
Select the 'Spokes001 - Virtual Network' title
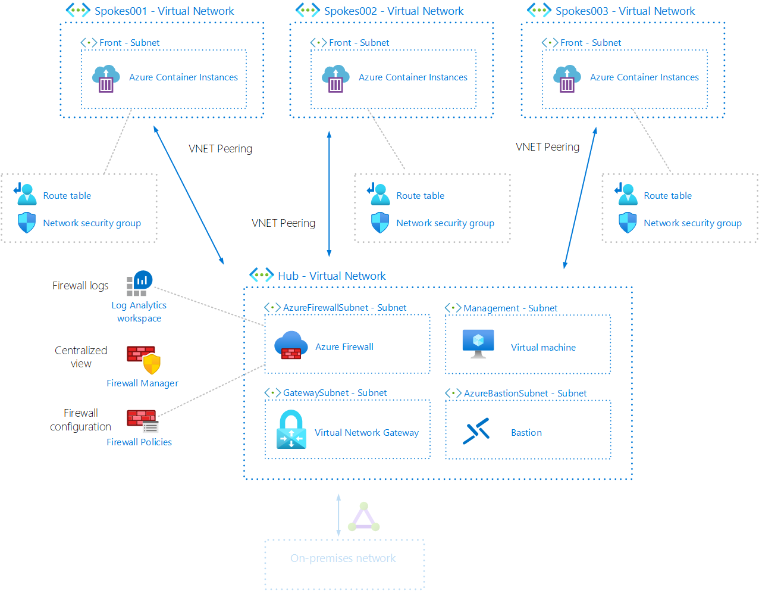164,11
